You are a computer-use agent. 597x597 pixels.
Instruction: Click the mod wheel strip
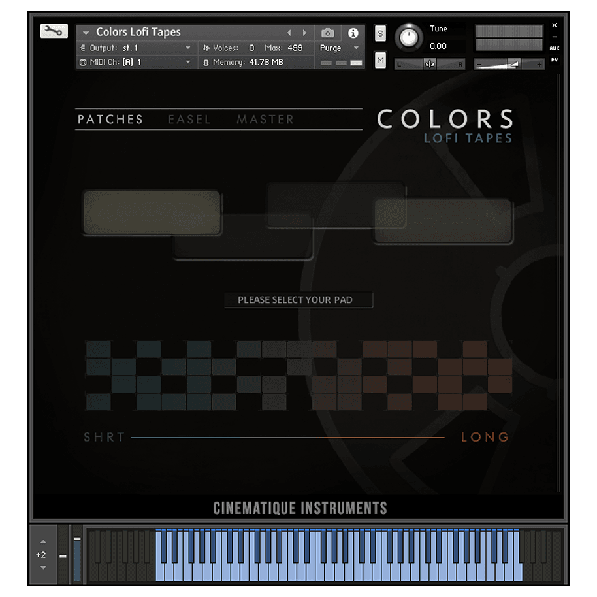[x=77, y=555]
